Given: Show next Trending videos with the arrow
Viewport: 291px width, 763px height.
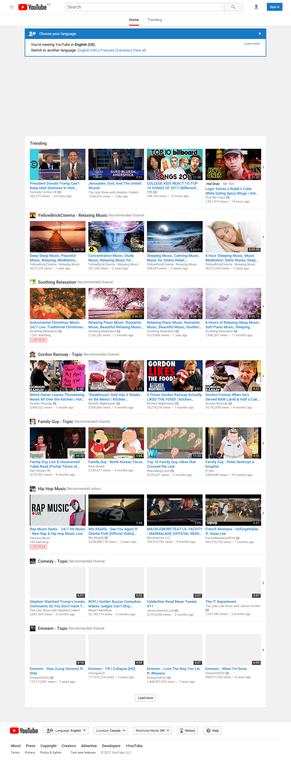Looking at the screenshot, I should pos(263,167).
